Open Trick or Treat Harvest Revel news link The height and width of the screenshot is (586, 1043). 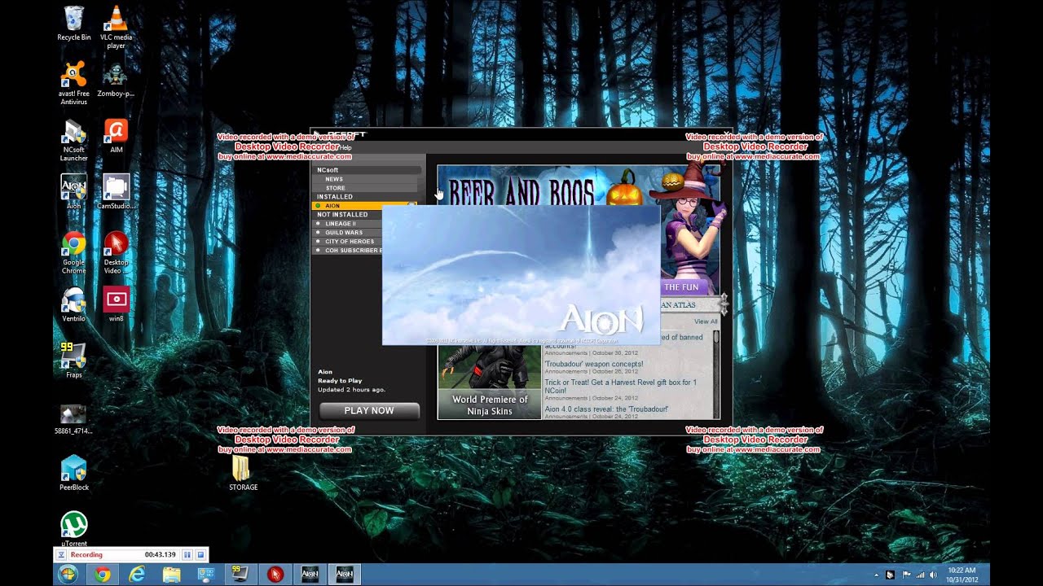[620, 387]
